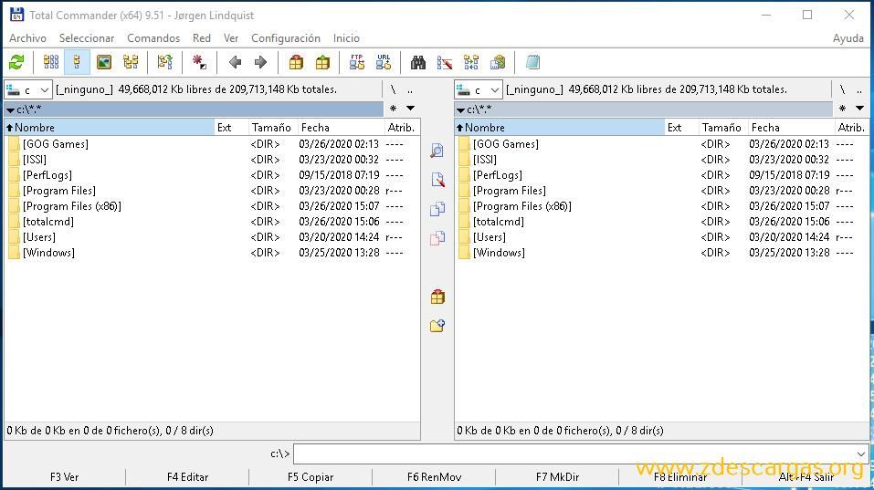Open the Configuración menu
This screenshot has width=874, height=490.
(x=285, y=37)
